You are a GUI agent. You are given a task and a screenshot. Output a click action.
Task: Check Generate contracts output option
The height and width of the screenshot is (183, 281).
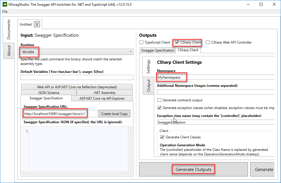point(159,100)
